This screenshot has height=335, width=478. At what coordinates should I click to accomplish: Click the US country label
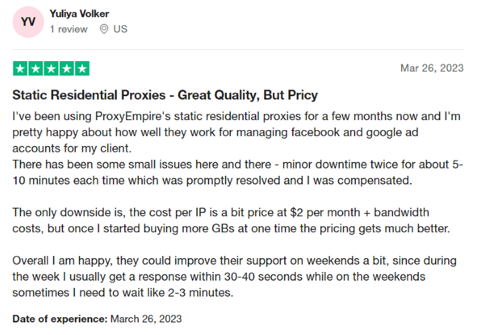[x=120, y=29]
